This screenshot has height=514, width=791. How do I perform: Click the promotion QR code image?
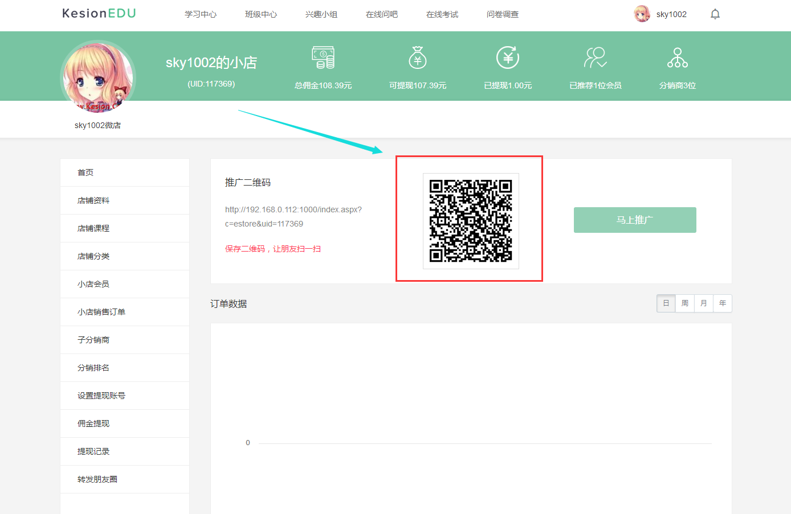tap(470, 221)
